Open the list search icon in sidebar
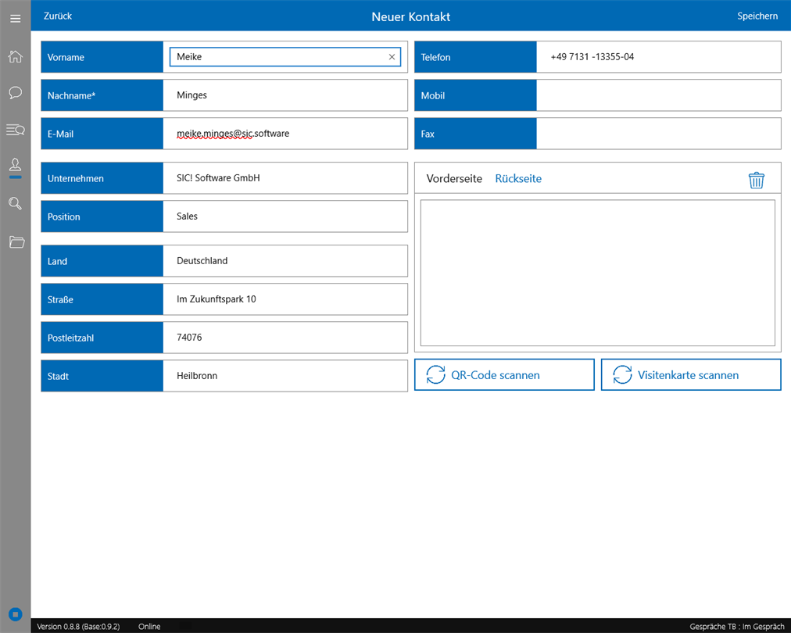This screenshot has width=791, height=633. click(15, 131)
